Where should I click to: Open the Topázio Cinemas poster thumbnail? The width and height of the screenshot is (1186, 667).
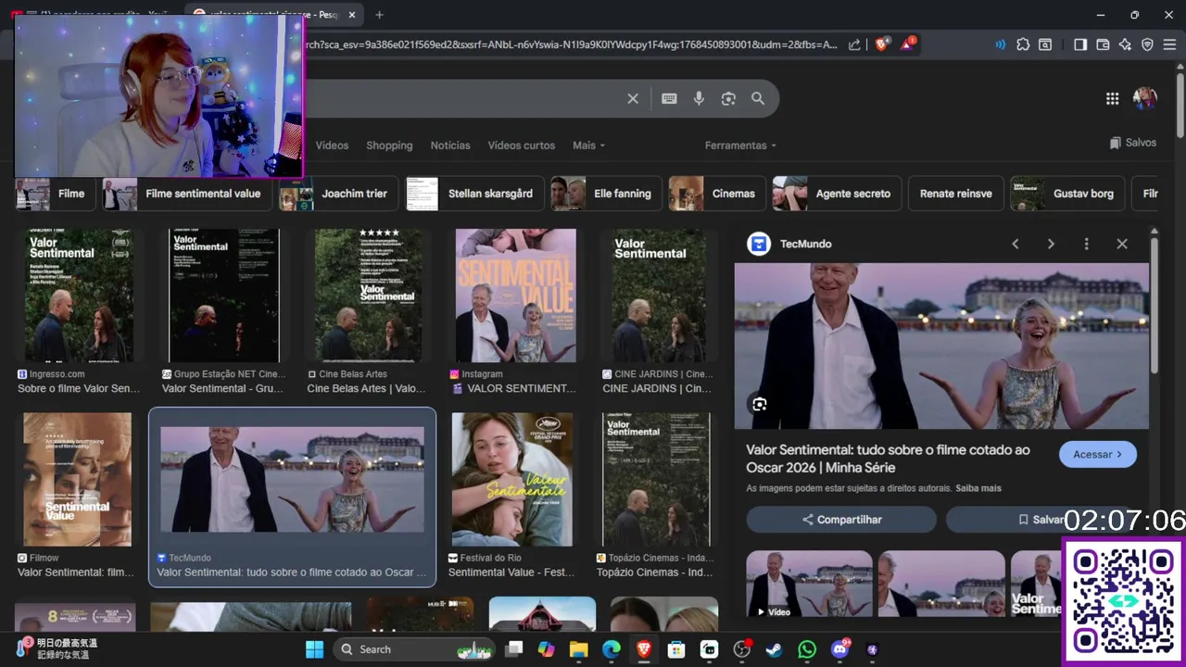tap(656, 479)
